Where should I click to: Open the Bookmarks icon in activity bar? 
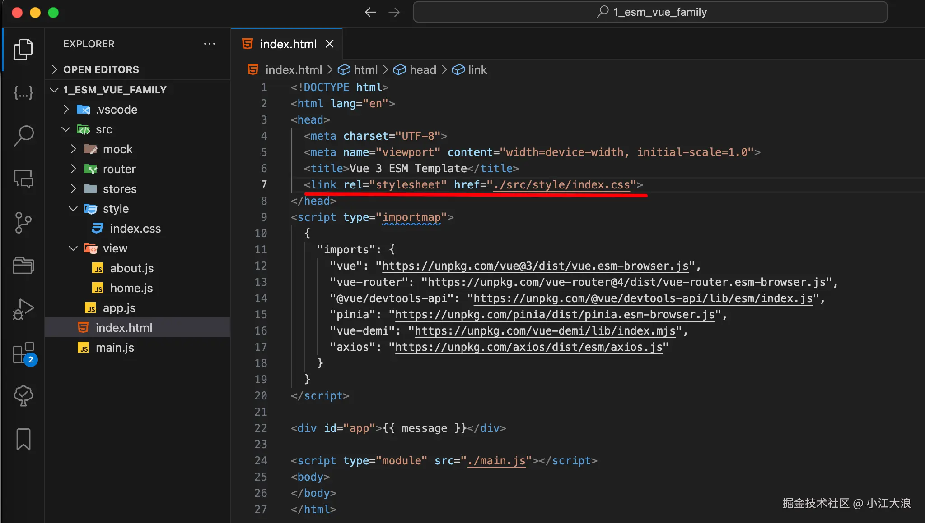click(23, 439)
